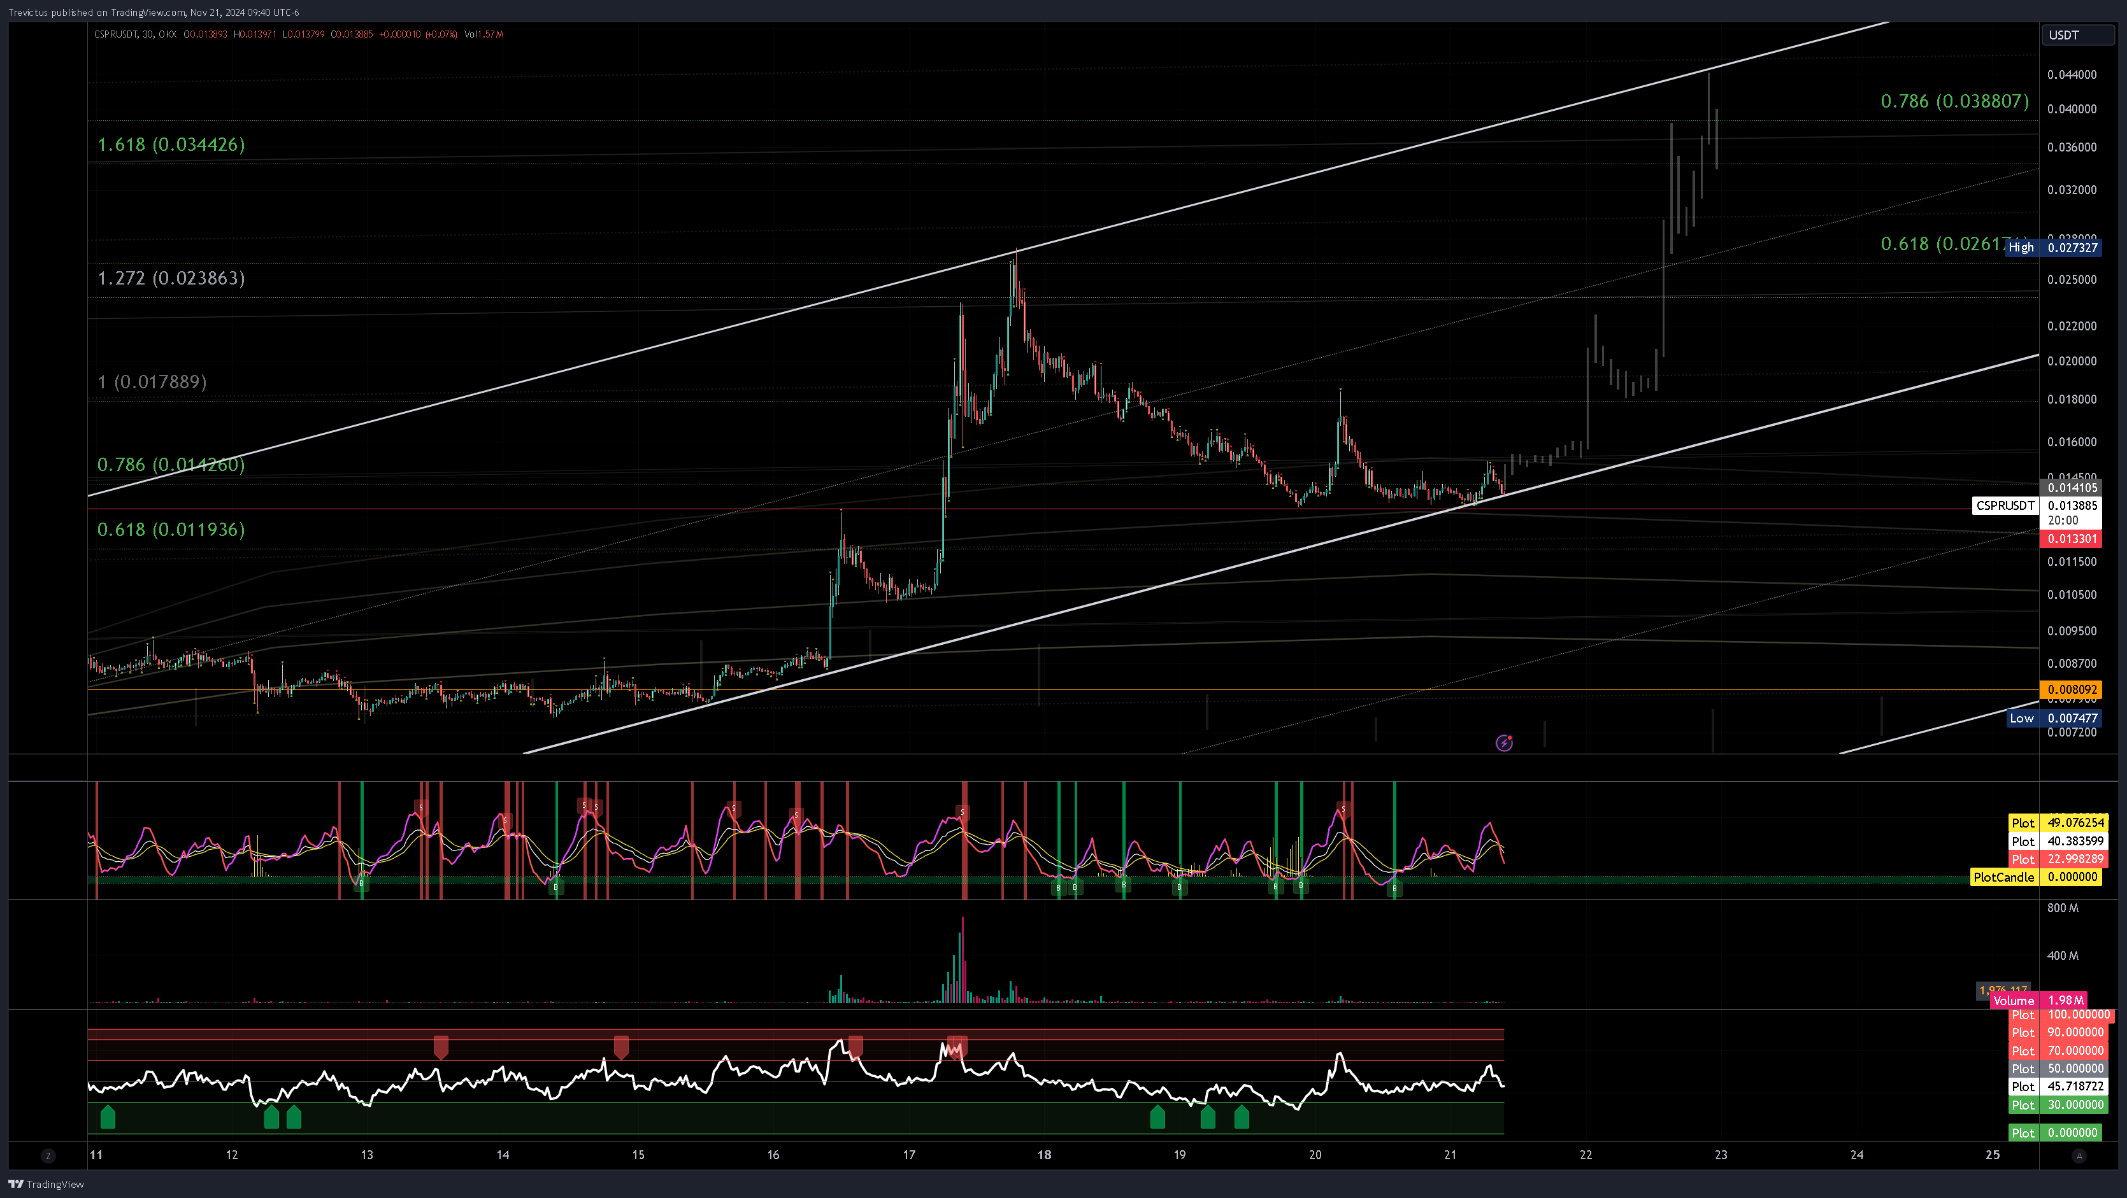Click date 14 on time axis

503,1155
